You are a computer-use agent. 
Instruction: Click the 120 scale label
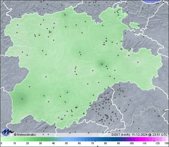coord(157,143)
